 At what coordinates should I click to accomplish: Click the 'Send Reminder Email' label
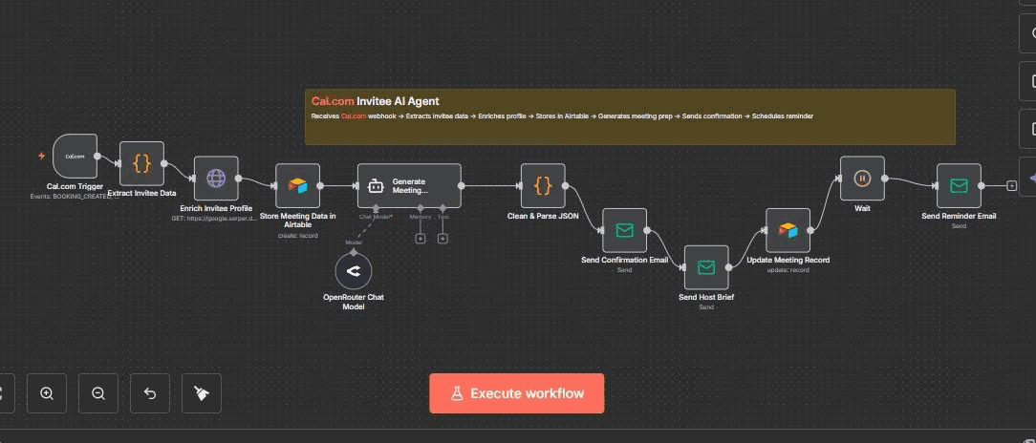pyautogui.click(x=959, y=216)
